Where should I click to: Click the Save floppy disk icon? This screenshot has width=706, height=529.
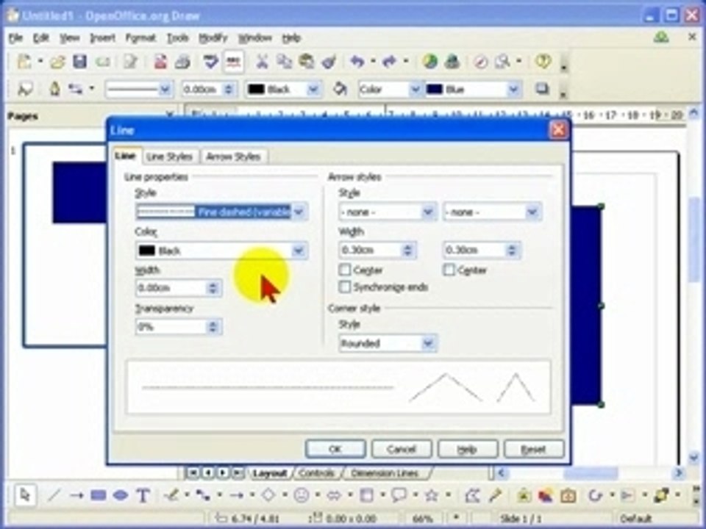point(79,61)
